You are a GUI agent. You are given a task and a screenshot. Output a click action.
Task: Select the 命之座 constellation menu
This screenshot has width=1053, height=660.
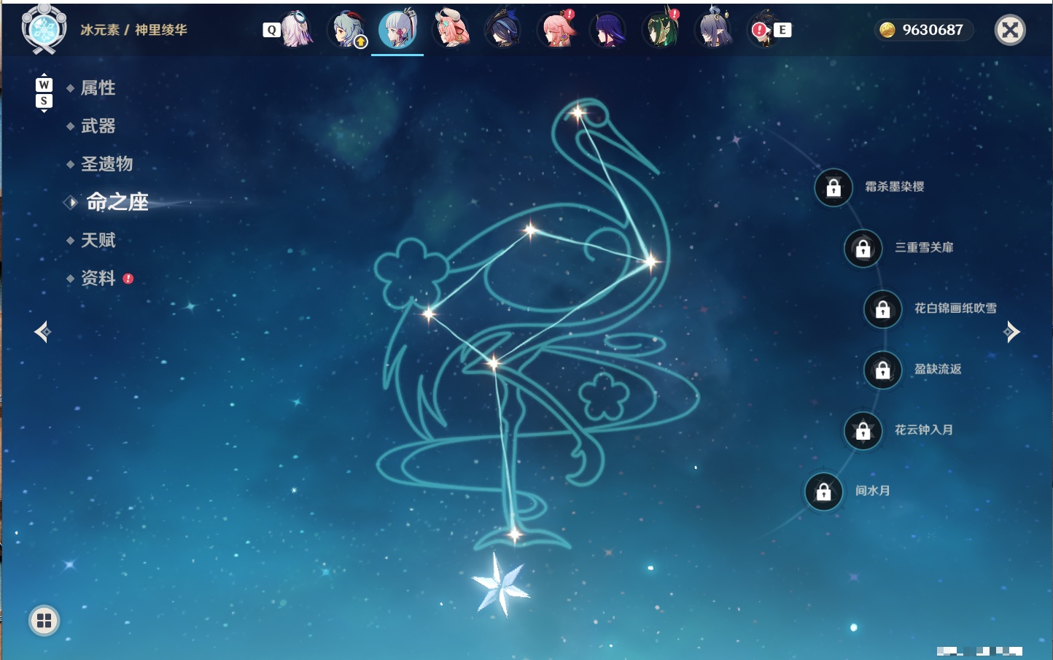click(x=117, y=202)
